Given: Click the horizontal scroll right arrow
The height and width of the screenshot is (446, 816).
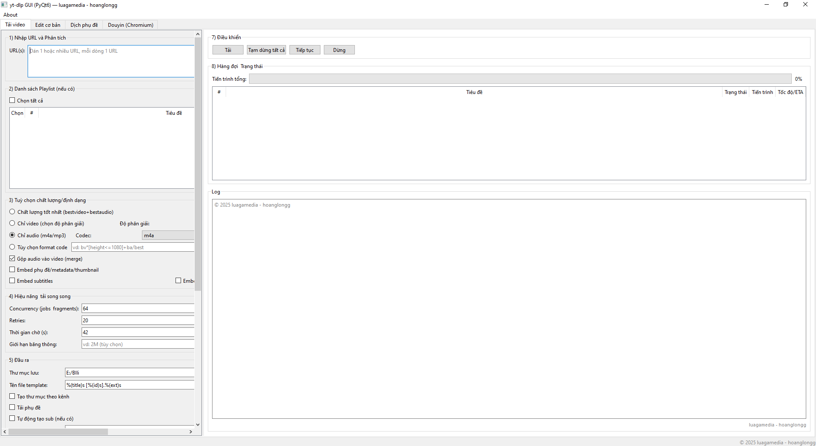Looking at the screenshot, I should tap(190, 432).
